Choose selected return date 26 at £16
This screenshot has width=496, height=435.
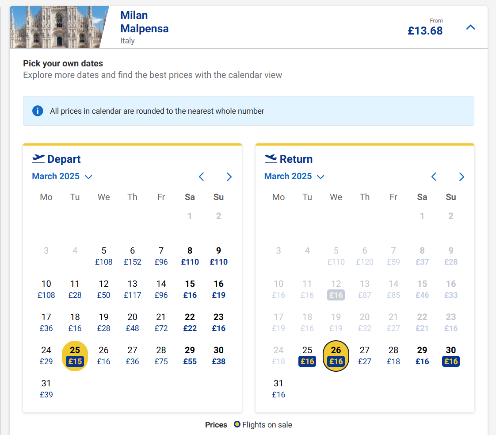tap(336, 356)
